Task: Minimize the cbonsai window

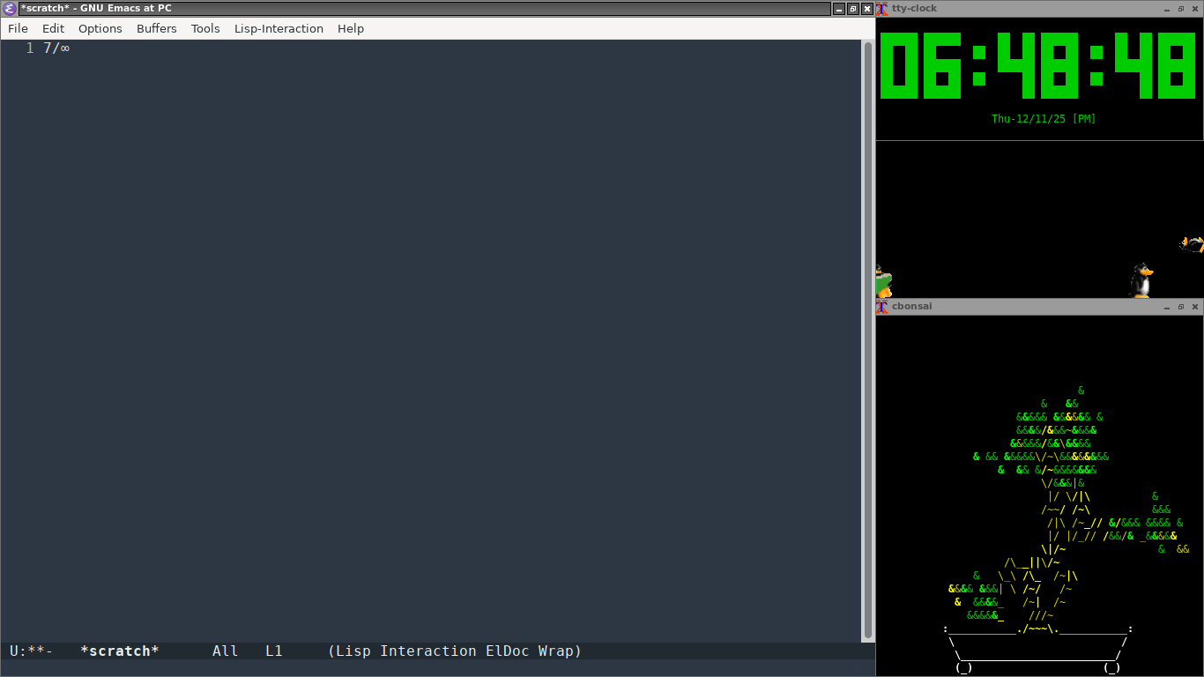Action: pos(1167,307)
